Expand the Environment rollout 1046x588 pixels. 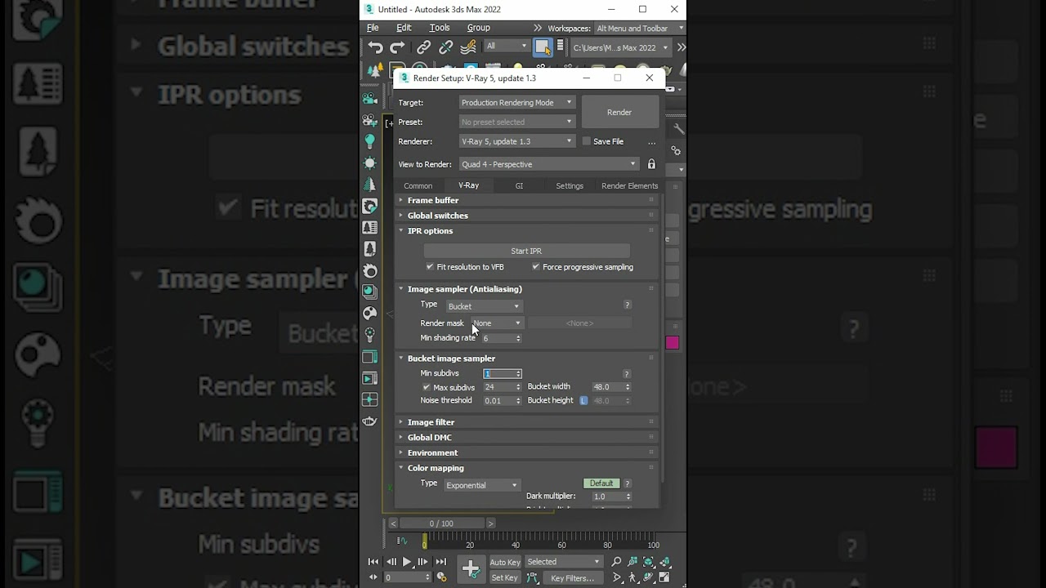tap(432, 452)
